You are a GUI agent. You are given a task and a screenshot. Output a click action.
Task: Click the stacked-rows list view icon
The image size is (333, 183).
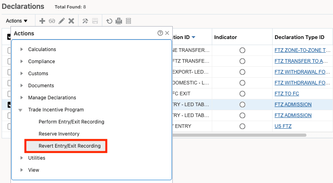[128, 21]
